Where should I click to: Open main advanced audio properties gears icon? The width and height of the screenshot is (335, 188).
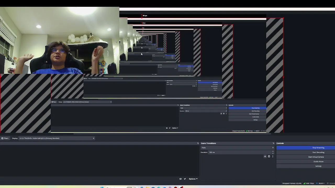(185, 179)
